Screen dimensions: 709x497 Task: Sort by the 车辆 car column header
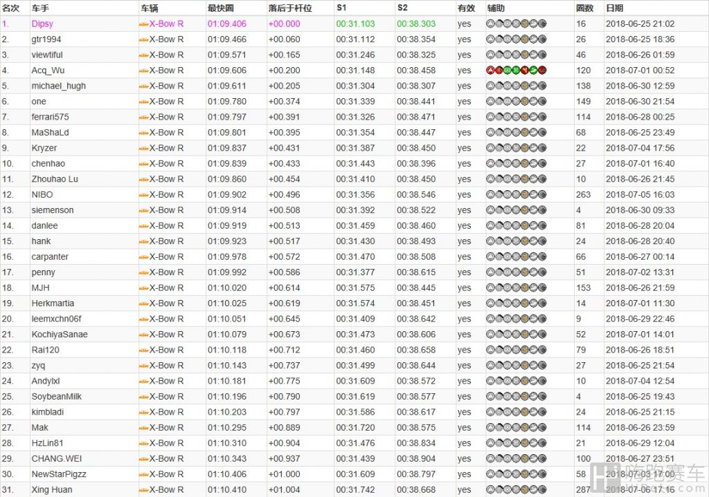[x=150, y=8]
